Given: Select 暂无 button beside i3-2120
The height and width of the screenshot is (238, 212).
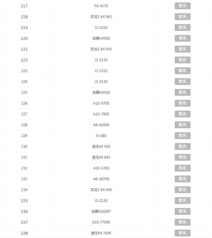Looking at the screenshot, I should (182, 201).
